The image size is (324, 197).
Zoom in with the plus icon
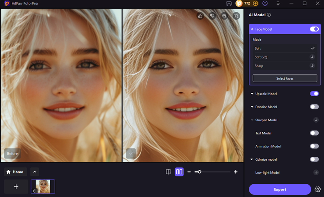point(236,172)
